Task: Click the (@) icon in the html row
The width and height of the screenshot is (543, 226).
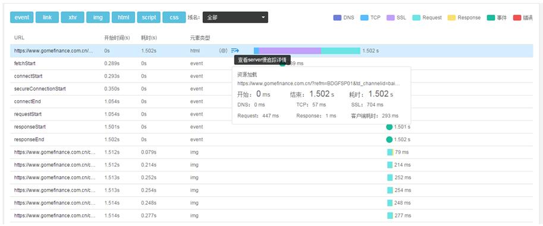Action: (224, 50)
